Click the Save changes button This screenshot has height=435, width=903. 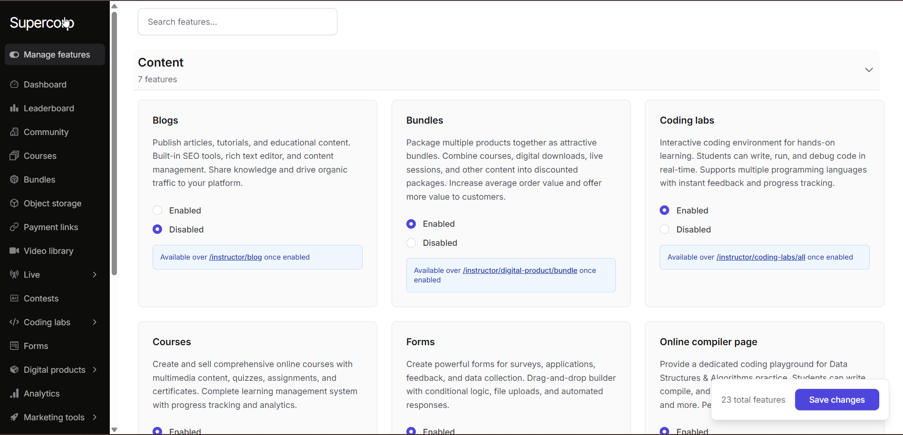[x=836, y=400]
